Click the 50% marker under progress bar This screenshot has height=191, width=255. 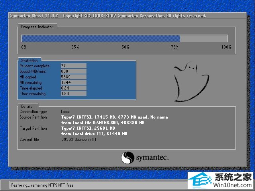(125, 47)
